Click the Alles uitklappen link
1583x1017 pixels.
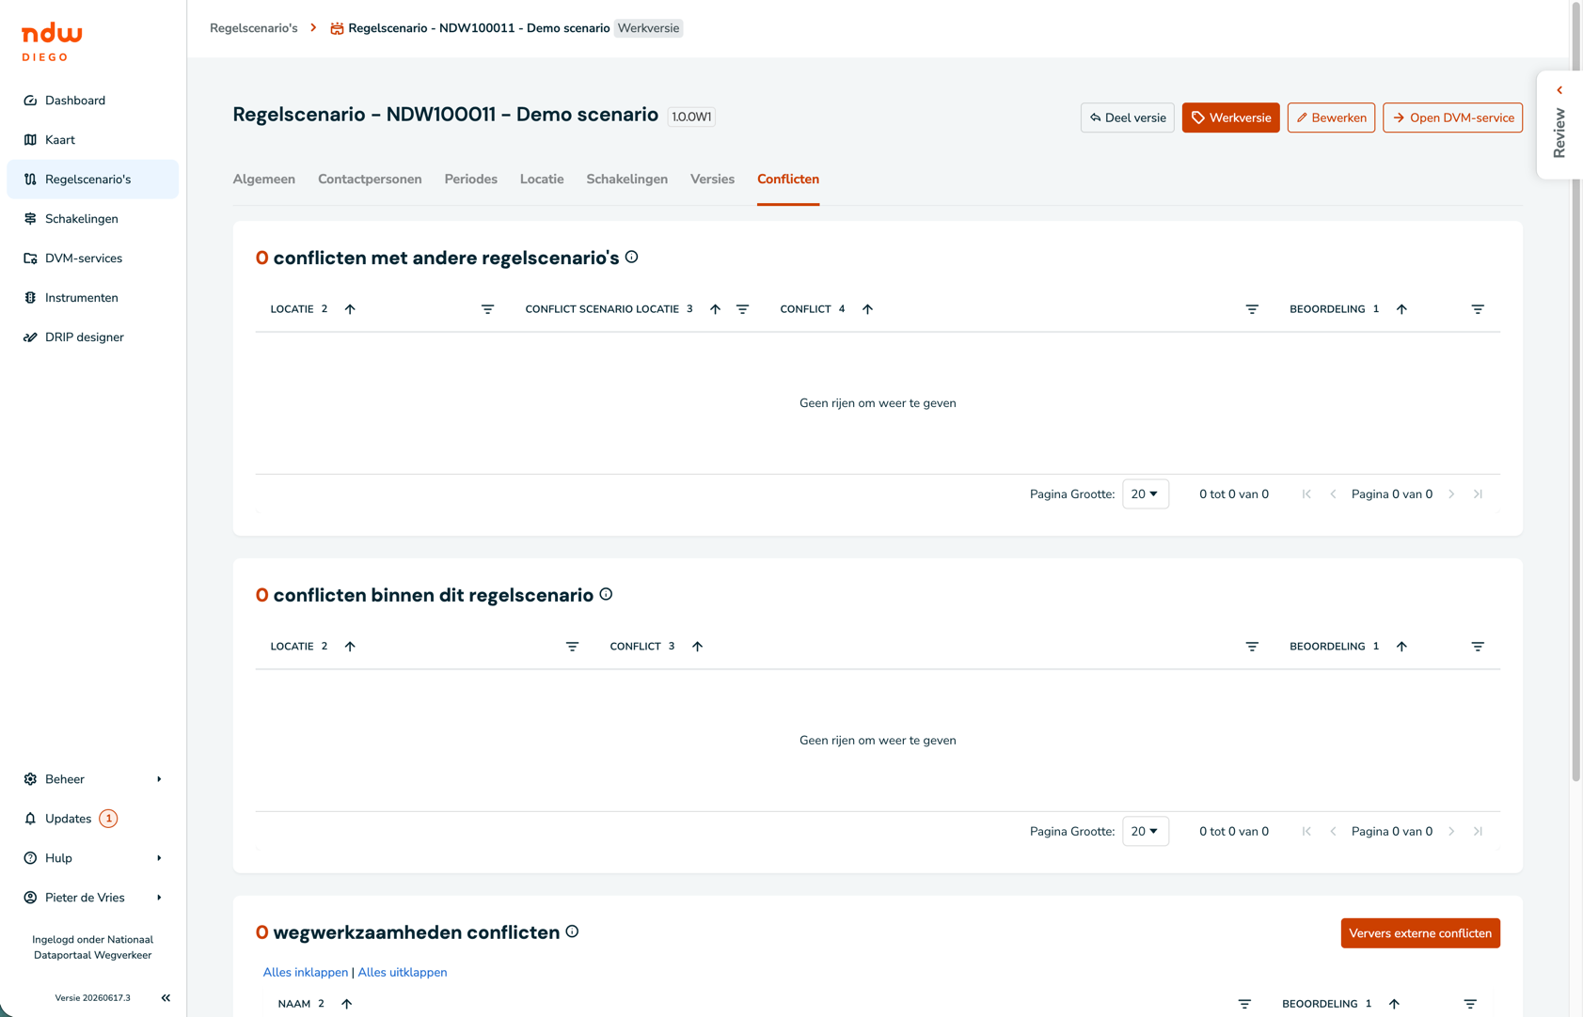(x=403, y=973)
